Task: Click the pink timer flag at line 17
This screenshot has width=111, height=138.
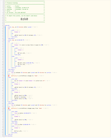Action: pos(4,27)
